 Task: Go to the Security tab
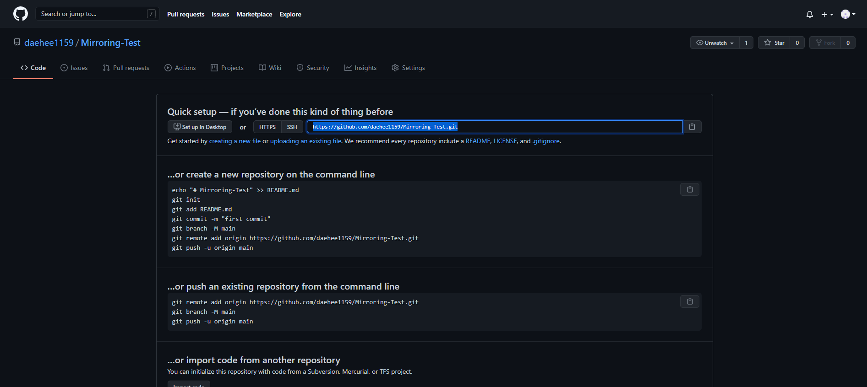[313, 68]
